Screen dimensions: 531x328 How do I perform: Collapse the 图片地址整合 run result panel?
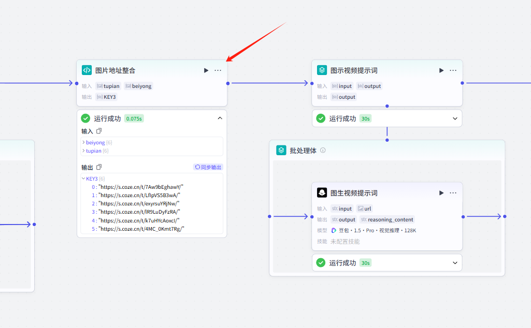click(220, 118)
